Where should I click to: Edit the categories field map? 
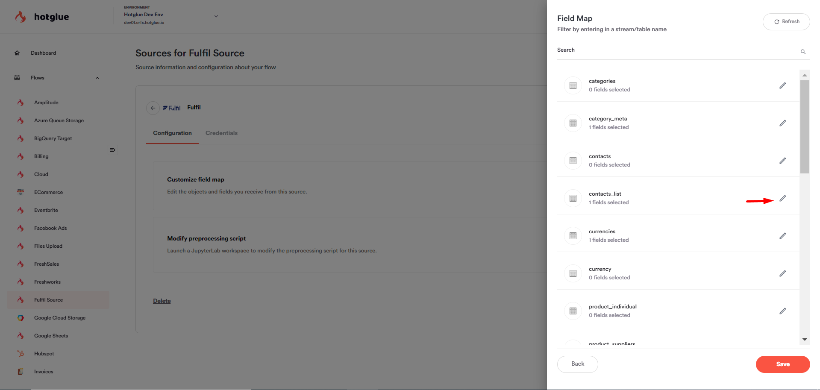click(782, 85)
